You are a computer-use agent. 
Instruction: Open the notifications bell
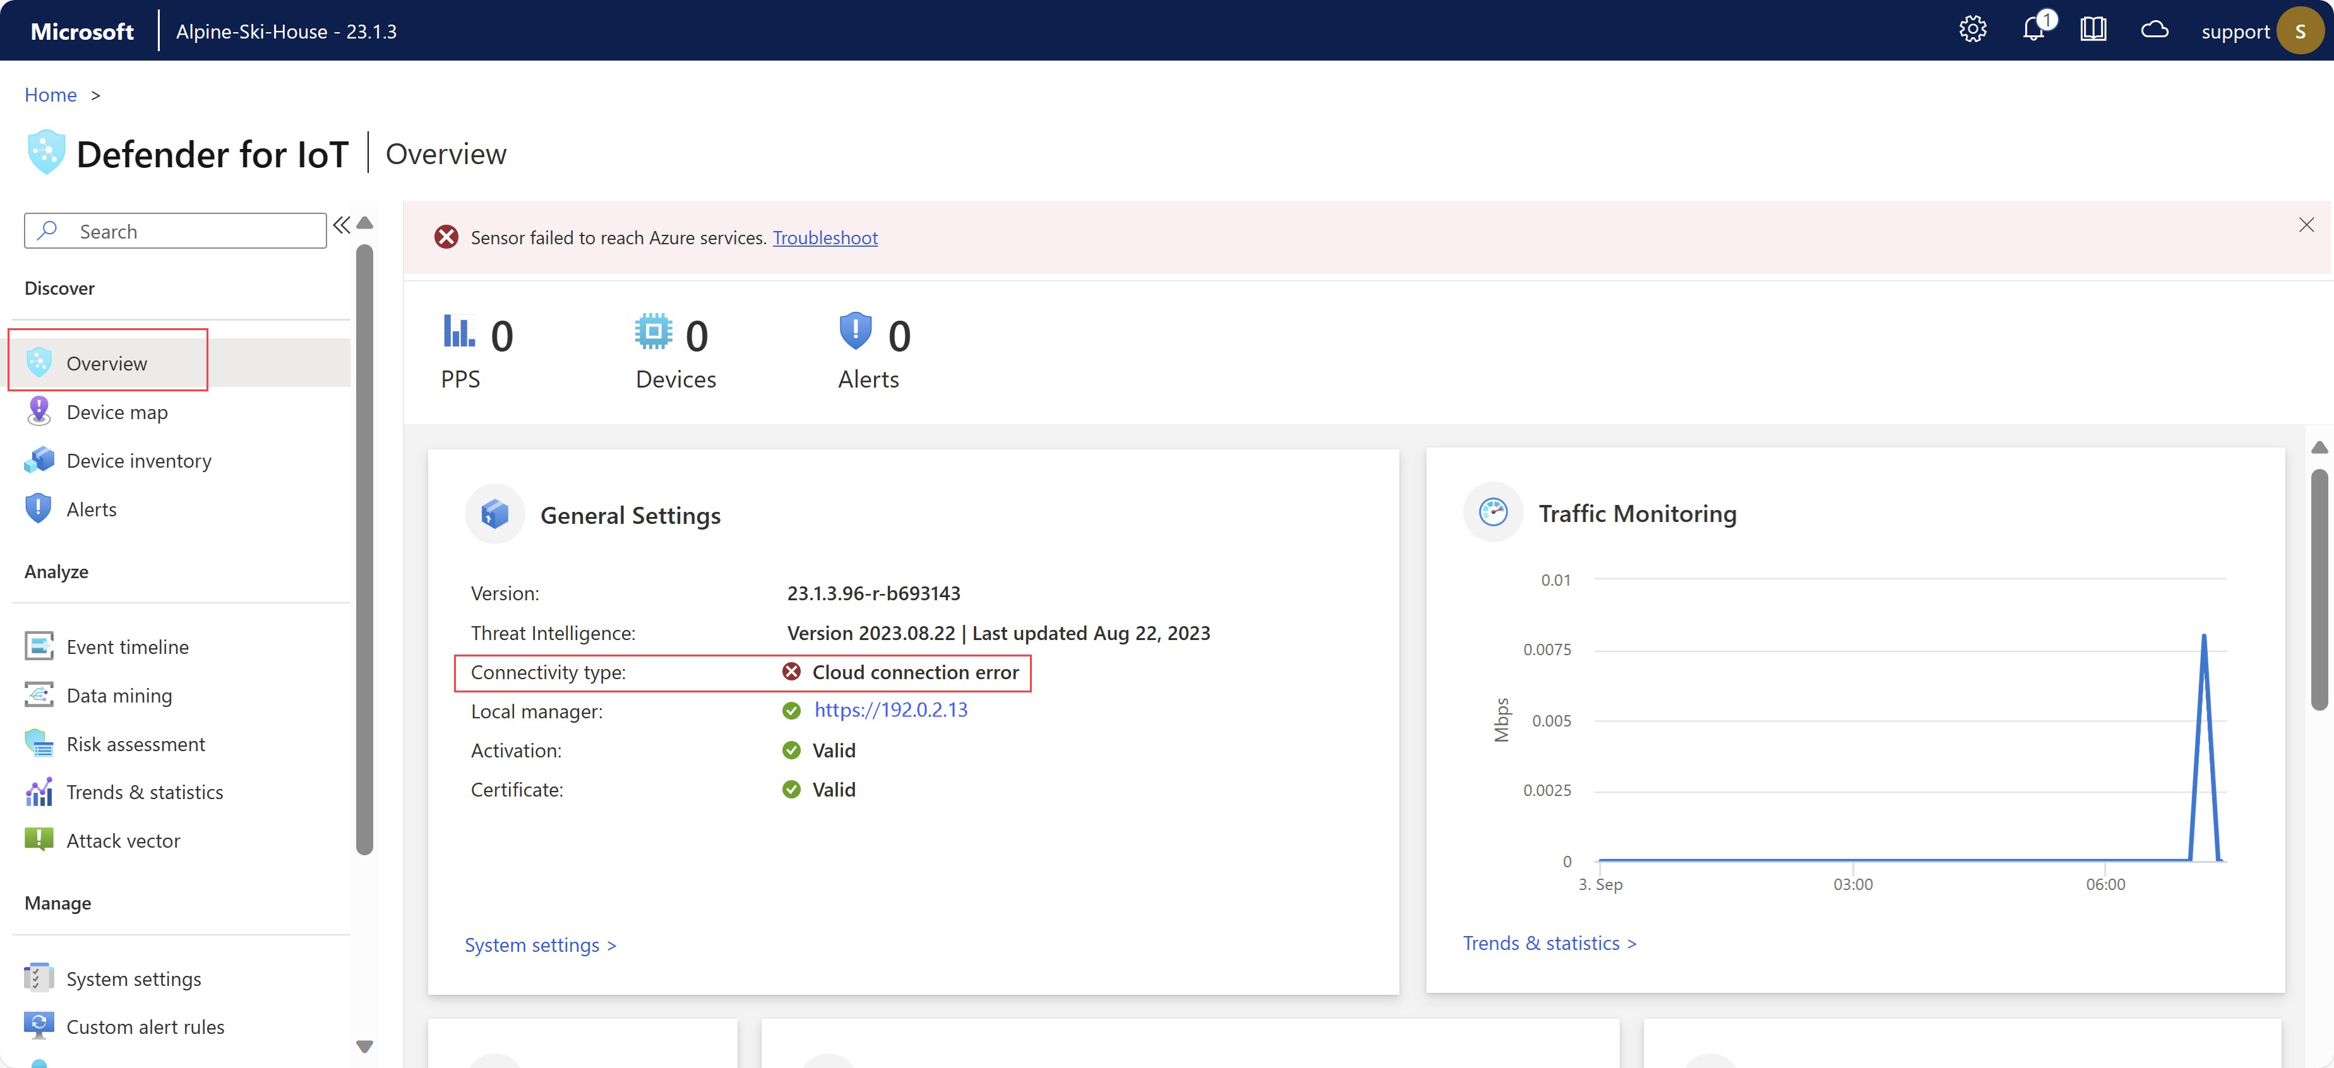(2032, 30)
